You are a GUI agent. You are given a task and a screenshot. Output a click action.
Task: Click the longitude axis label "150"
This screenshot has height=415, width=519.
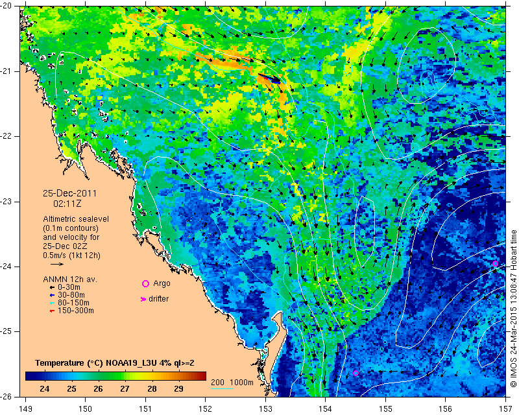pos(86,409)
